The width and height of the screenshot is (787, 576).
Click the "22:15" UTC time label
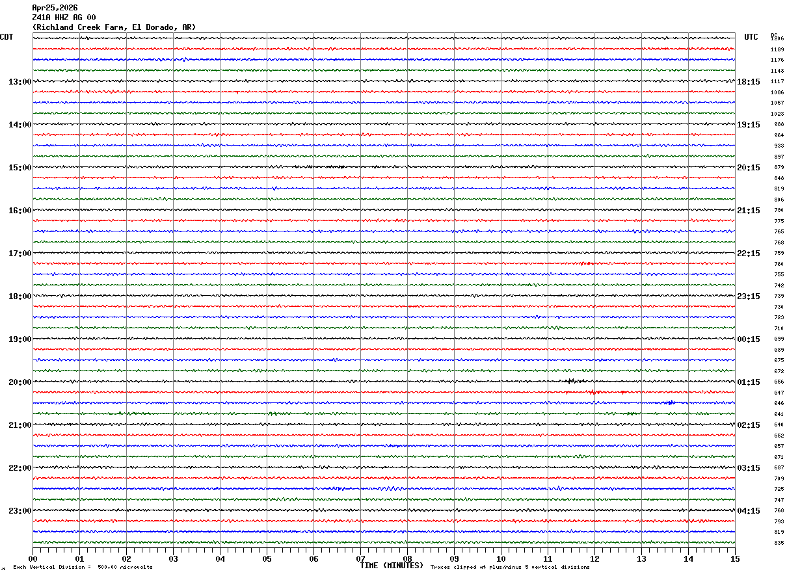[749, 254]
